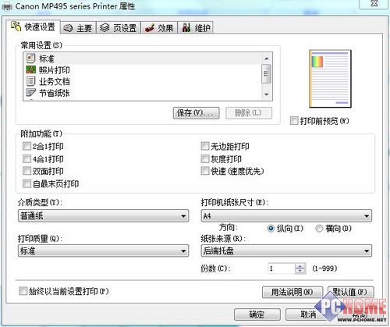390x327 pixels.
Task: Click the page layout preview thumbnail
Action: pyautogui.click(x=330, y=79)
